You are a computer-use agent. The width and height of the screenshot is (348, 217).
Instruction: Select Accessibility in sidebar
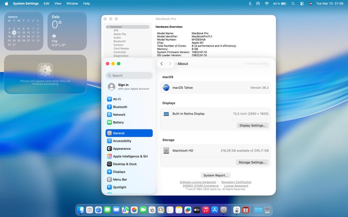(122, 141)
